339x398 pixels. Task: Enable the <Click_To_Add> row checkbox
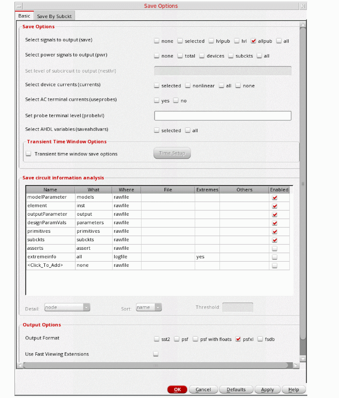tap(275, 265)
